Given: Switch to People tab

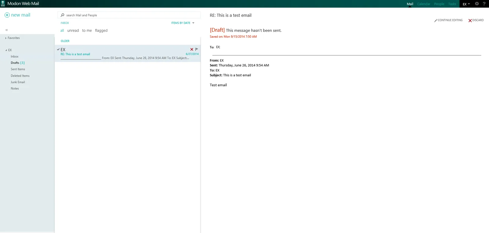Looking at the screenshot, I should click(x=439, y=4).
